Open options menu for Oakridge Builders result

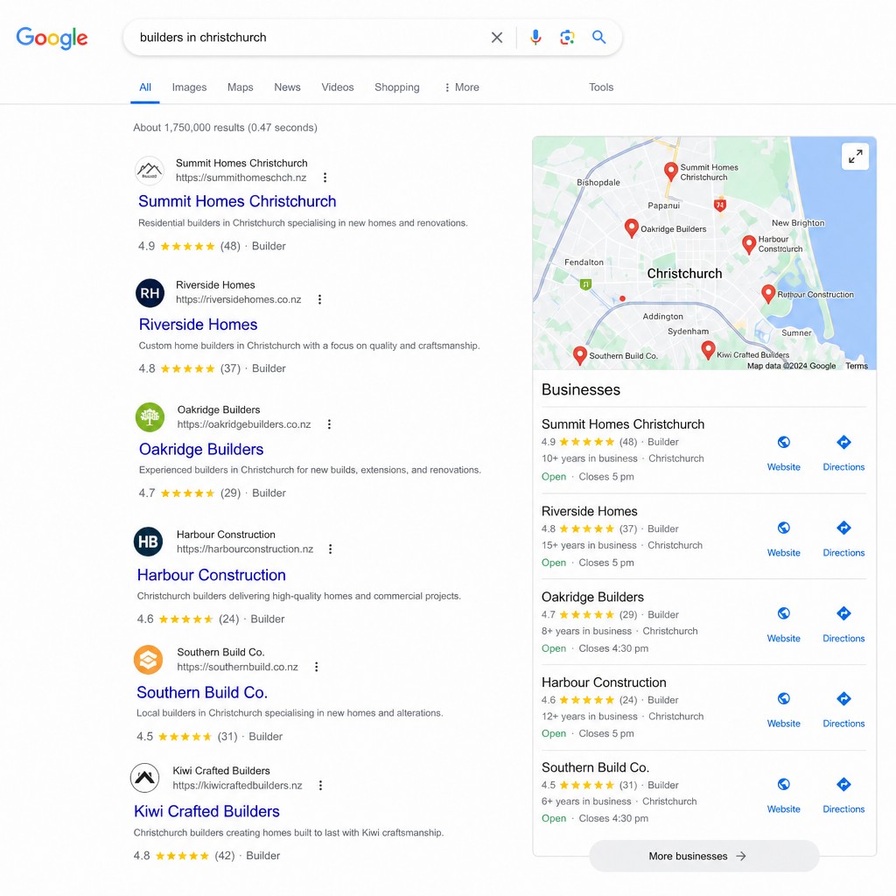329,424
